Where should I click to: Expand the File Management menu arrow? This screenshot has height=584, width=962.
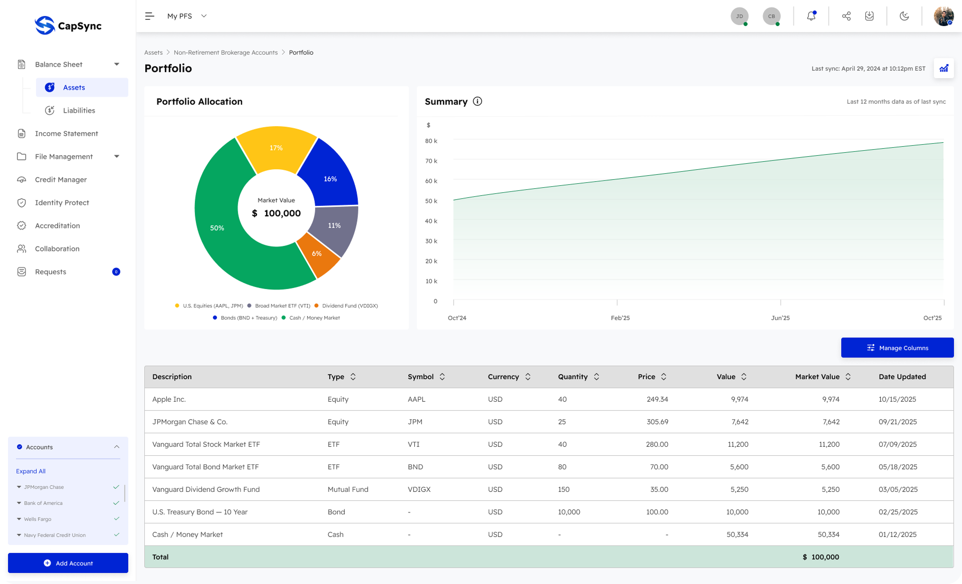click(x=117, y=156)
